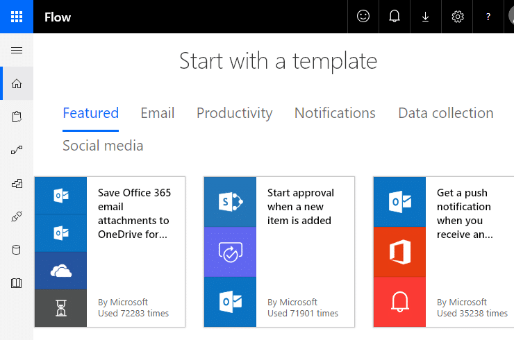Click the smiley feedback icon

[363, 17]
